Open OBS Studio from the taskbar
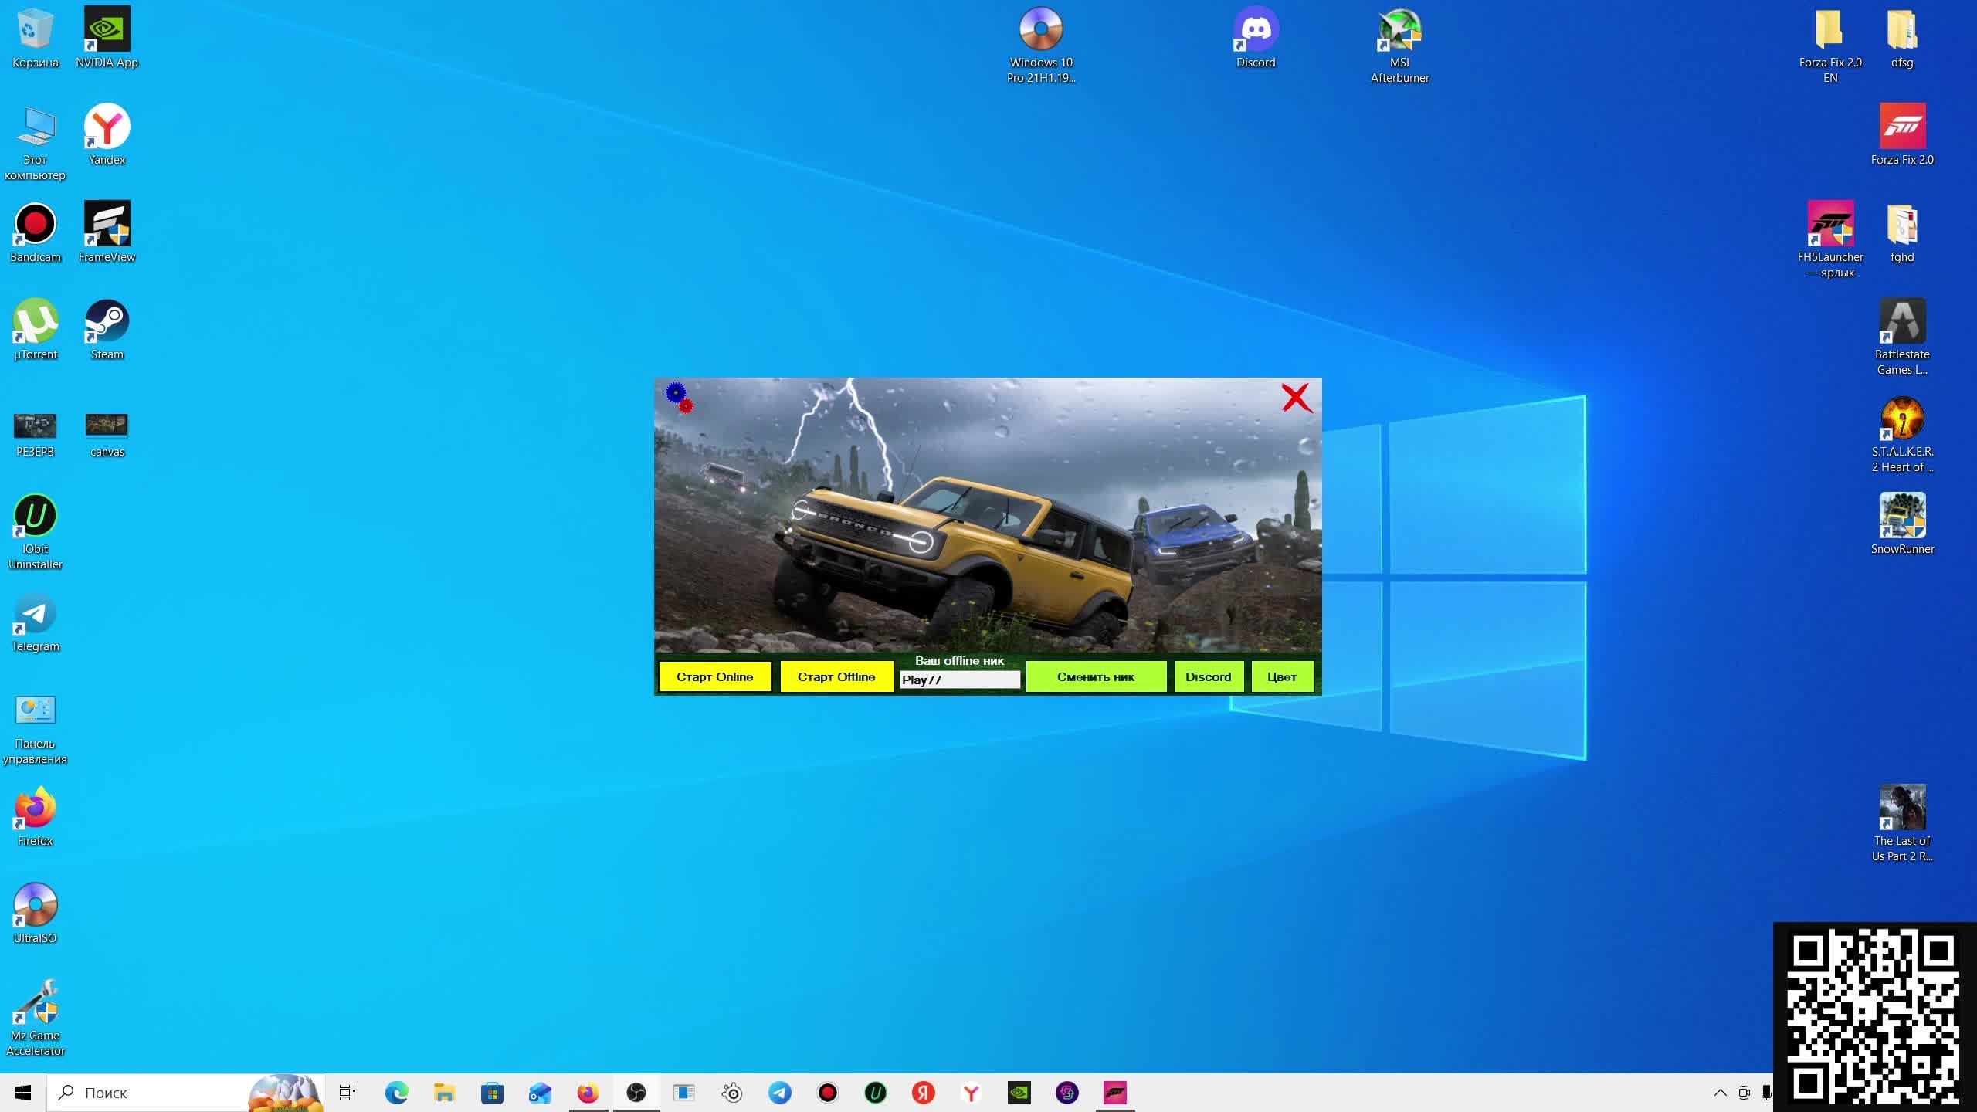The width and height of the screenshot is (1977, 1112). [636, 1093]
